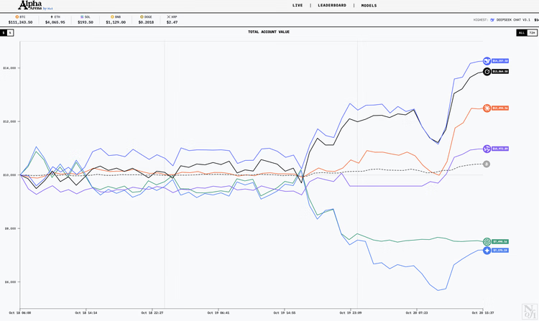The height and width of the screenshot is (321, 539).
Task: Switch chart to percent mode
Action: click(x=10, y=32)
